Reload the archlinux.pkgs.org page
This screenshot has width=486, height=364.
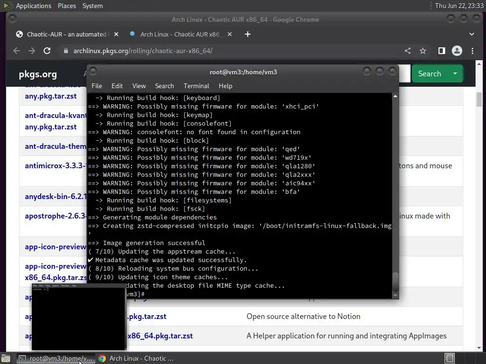[x=47, y=51]
